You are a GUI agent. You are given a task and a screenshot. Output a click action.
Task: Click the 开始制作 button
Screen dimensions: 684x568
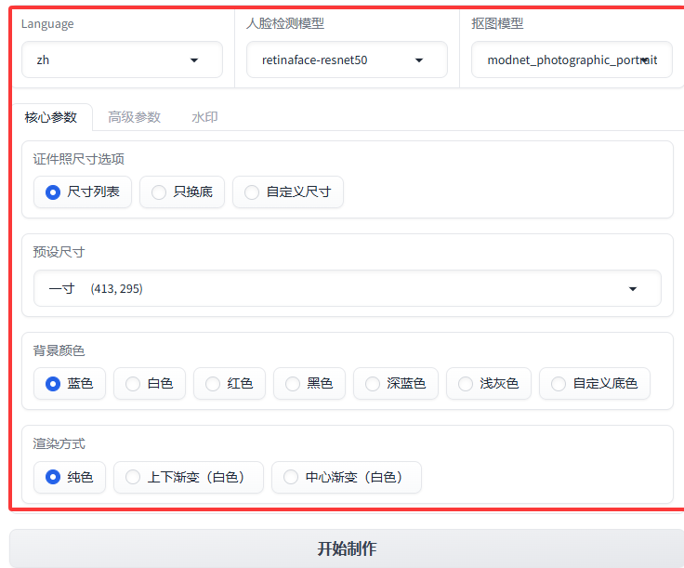(347, 548)
